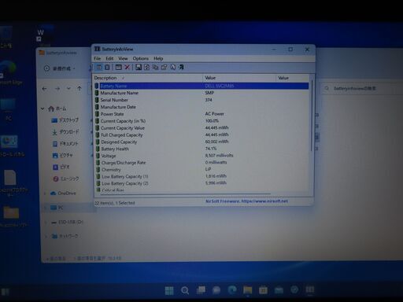Viewport: 403px width, 302px height.
Task: Open the Edit menu in BatteryInfoView
Action: click(109, 58)
